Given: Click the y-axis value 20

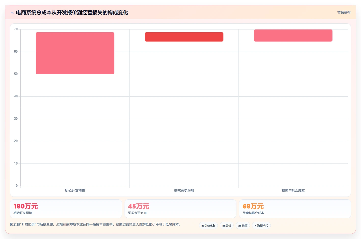Looking at the screenshot, I should tap(16, 141).
